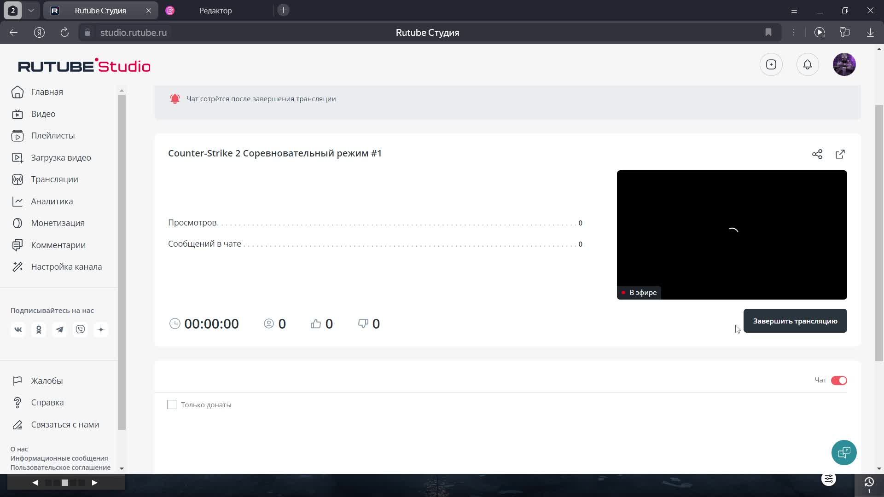The height and width of the screenshot is (497, 884).
Task: Open the user avatar profile menu
Action: point(844,64)
